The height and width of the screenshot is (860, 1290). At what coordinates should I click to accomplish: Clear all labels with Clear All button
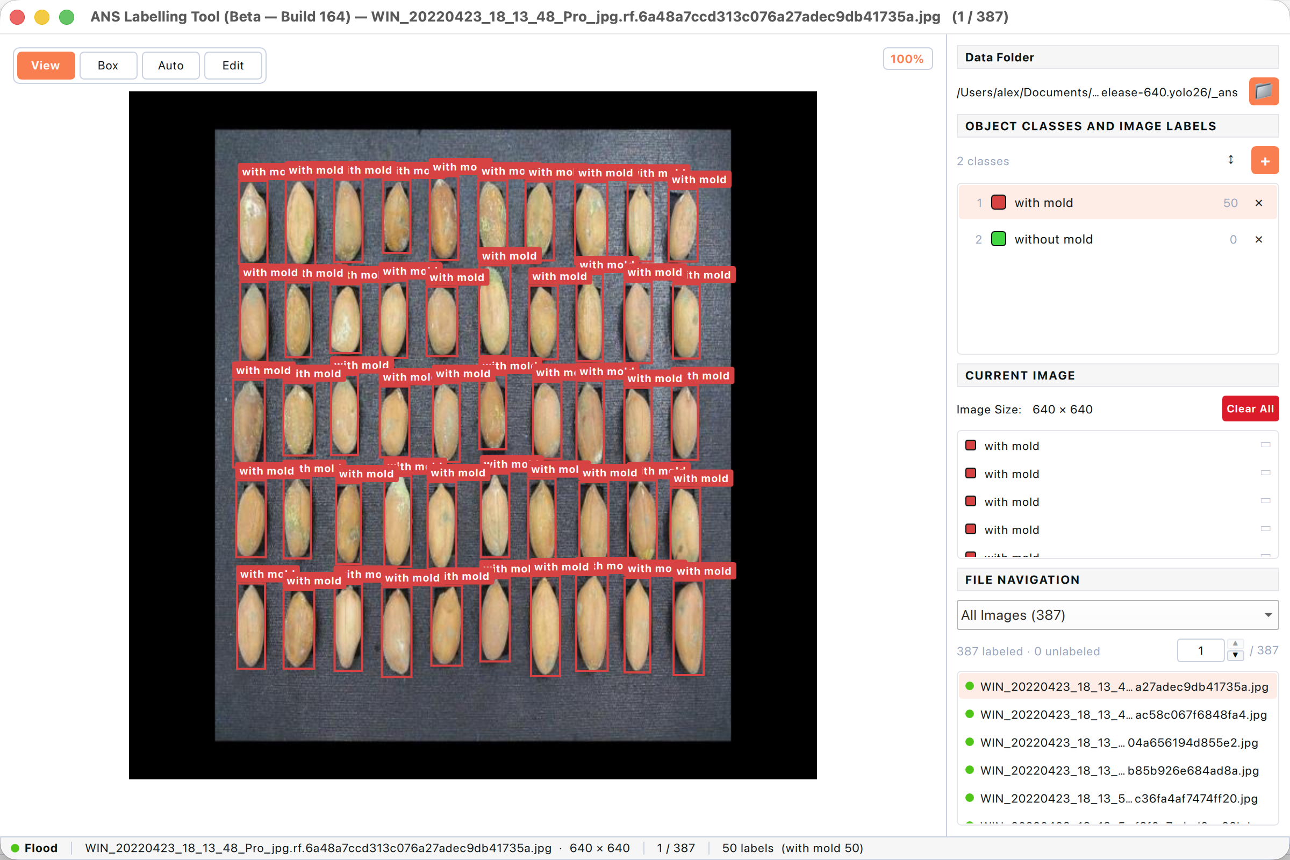point(1250,408)
